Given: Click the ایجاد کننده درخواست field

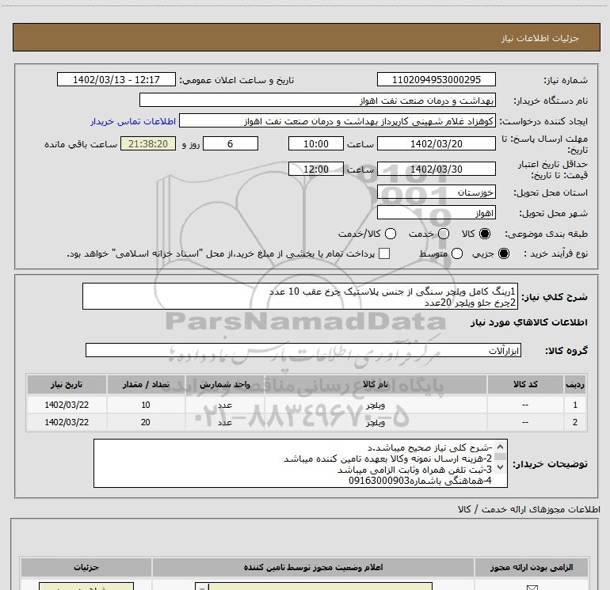Looking at the screenshot, I should click(337, 121).
